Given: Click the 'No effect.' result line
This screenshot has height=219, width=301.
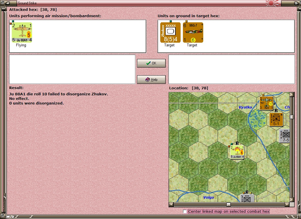Looking at the screenshot, I should (19, 98).
